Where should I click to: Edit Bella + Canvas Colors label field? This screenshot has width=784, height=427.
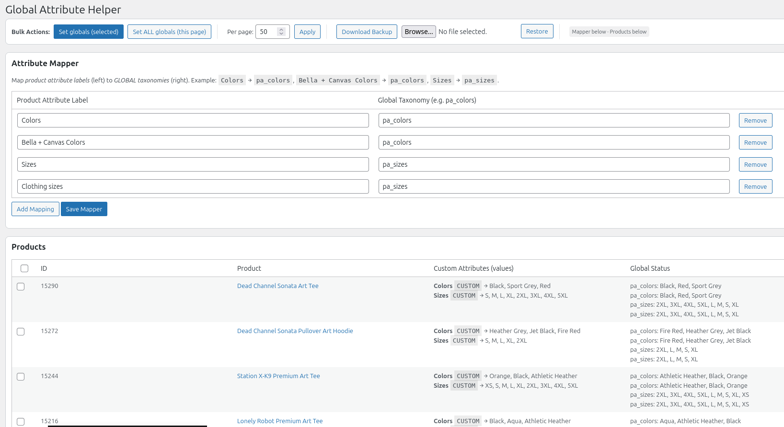193,142
